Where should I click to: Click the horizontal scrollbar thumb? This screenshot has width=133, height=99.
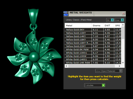[91, 66]
